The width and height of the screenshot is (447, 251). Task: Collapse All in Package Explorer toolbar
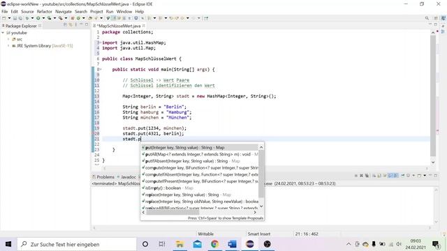(65, 25)
